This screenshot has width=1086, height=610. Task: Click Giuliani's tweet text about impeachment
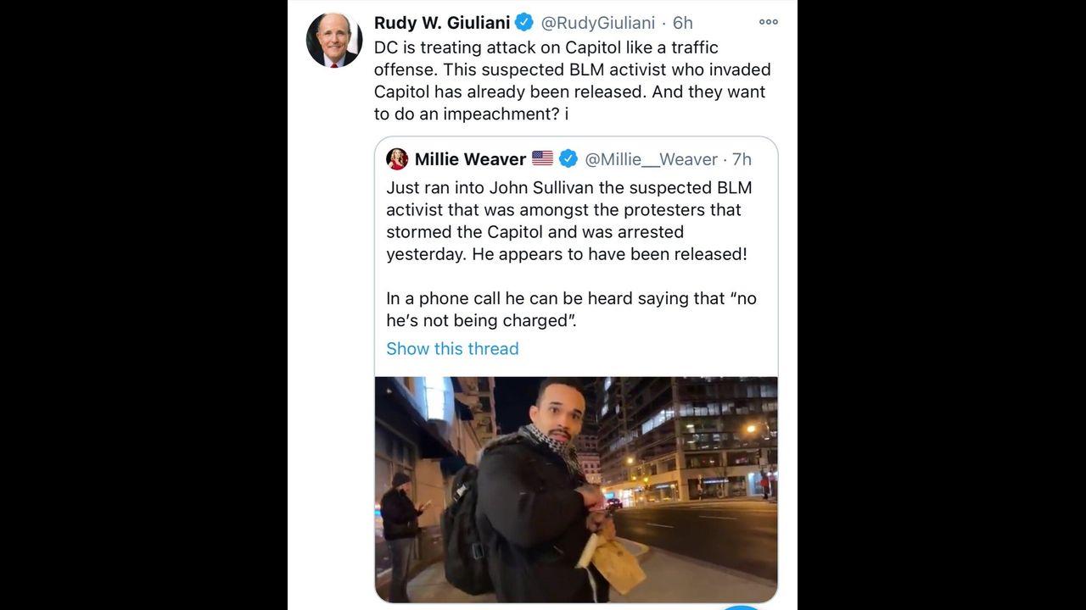click(573, 80)
